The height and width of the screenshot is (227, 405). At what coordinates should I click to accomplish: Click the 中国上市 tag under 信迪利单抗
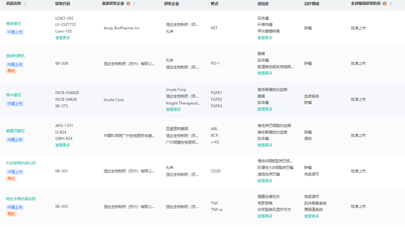[15, 65]
